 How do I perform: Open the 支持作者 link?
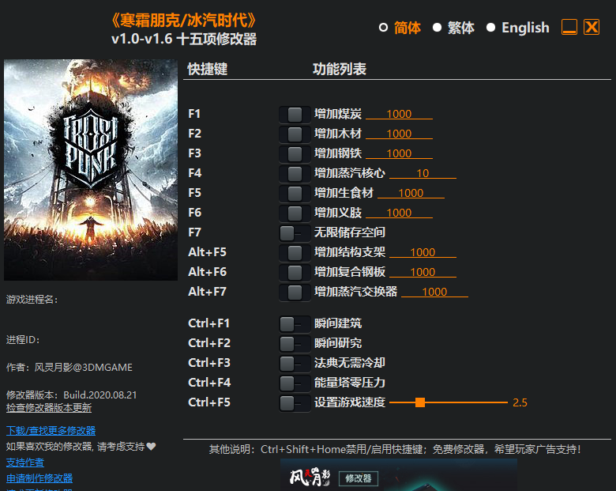point(25,463)
